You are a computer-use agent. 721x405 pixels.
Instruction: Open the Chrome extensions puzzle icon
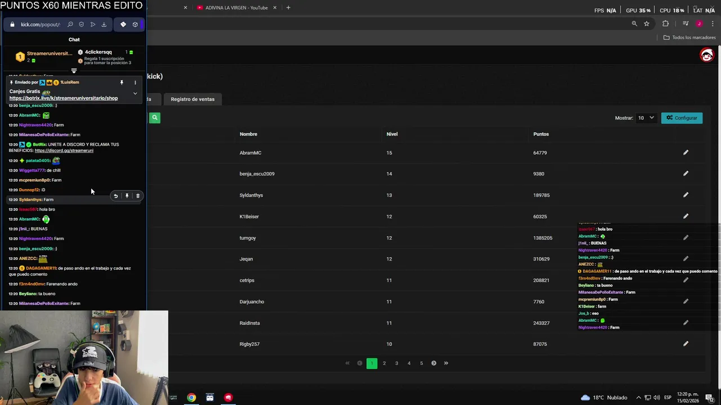(666, 24)
